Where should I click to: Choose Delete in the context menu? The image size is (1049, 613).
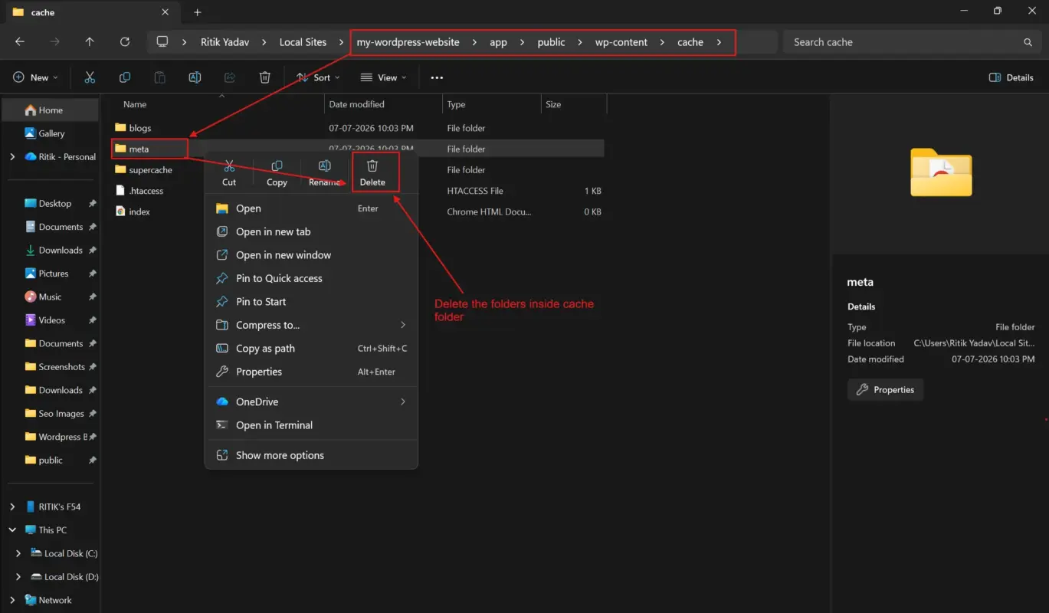coord(372,173)
